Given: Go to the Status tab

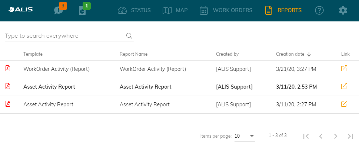Looking at the screenshot, I should coord(134,10).
